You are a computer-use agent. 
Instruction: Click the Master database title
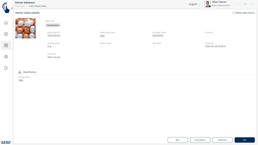[25, 3]
